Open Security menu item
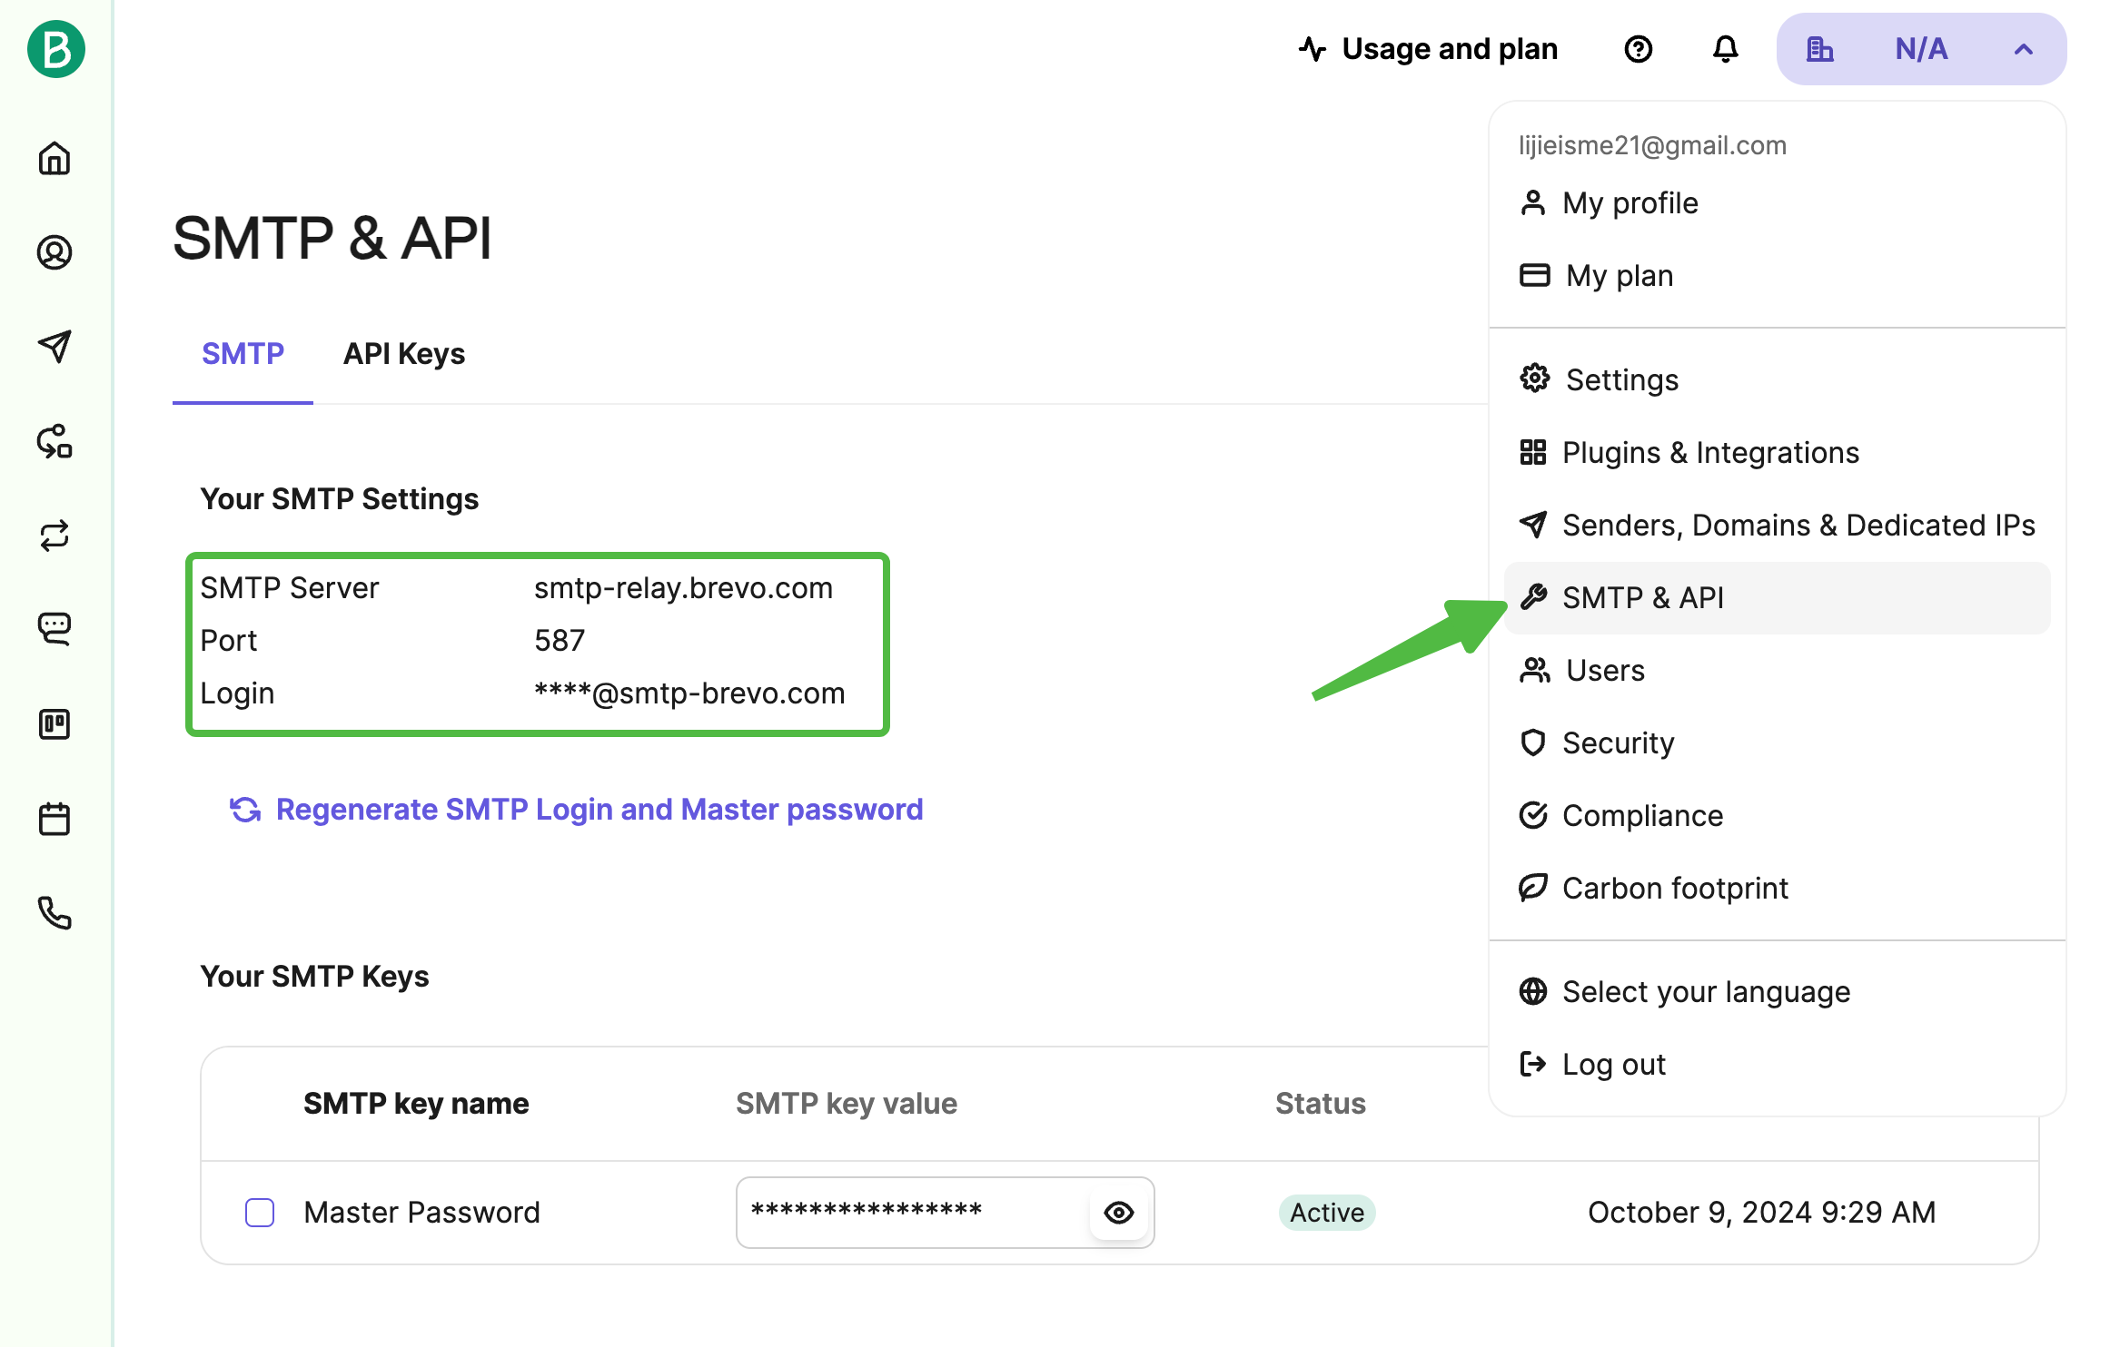Screen dimensions: 2120x1347 click(x=1777, y=743)
